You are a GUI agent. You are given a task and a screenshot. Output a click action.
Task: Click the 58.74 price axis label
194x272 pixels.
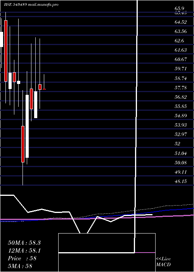coord(181,78)
